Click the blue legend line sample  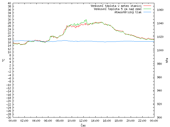point(147,12)
